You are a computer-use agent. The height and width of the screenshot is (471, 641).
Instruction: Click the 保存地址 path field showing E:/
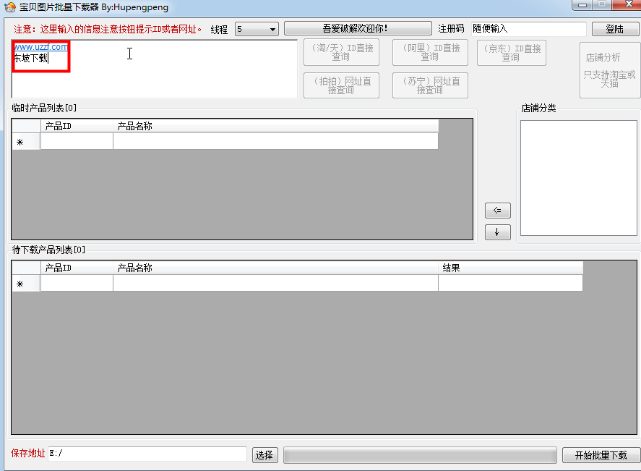pos(147,454)
